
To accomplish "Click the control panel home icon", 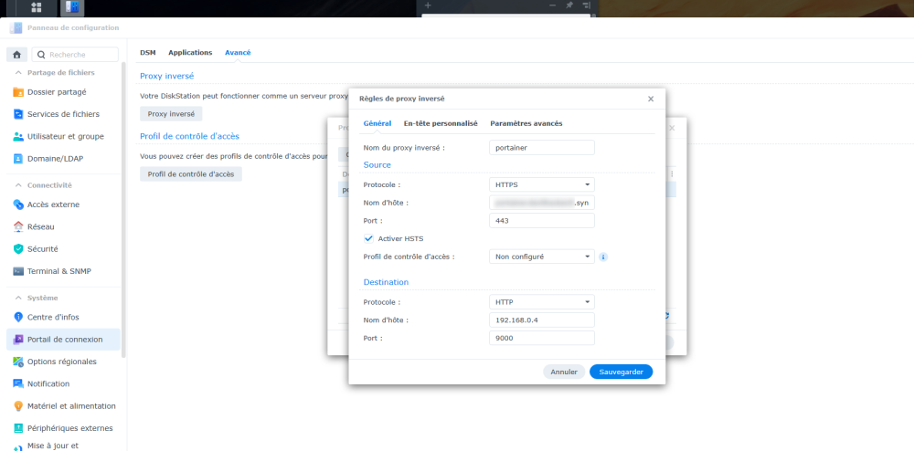I will point(16,55).
